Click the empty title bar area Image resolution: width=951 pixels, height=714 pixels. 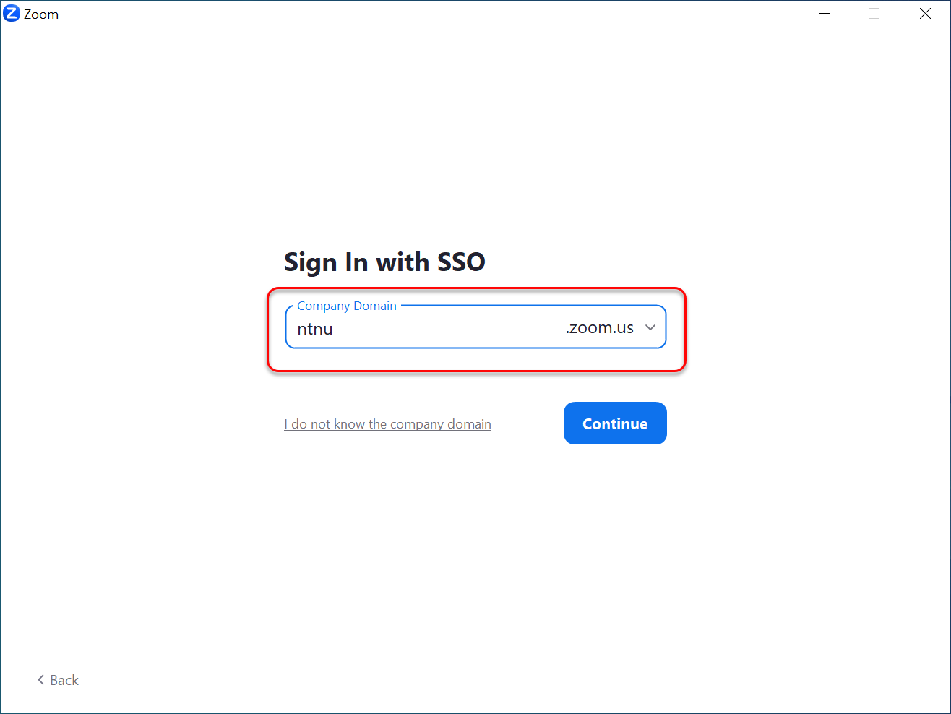pos(434,14)
